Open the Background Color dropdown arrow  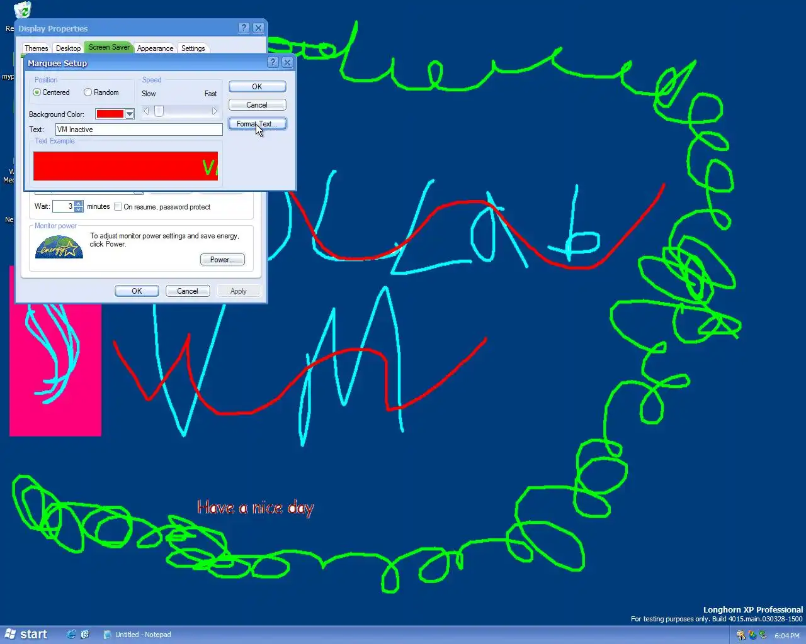(x=130, y=114)
